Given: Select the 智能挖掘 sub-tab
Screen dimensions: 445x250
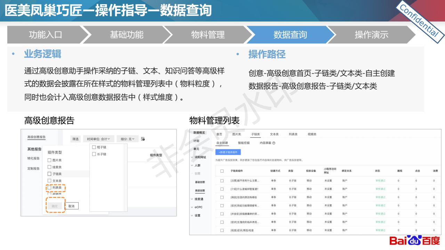Looking at the screenshot, I should click(244, 143).
